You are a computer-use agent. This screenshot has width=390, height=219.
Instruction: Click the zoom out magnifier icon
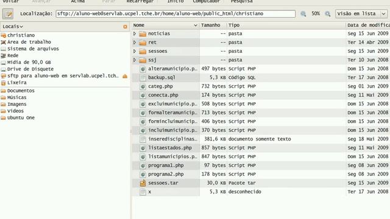click(x=303, y=14)
